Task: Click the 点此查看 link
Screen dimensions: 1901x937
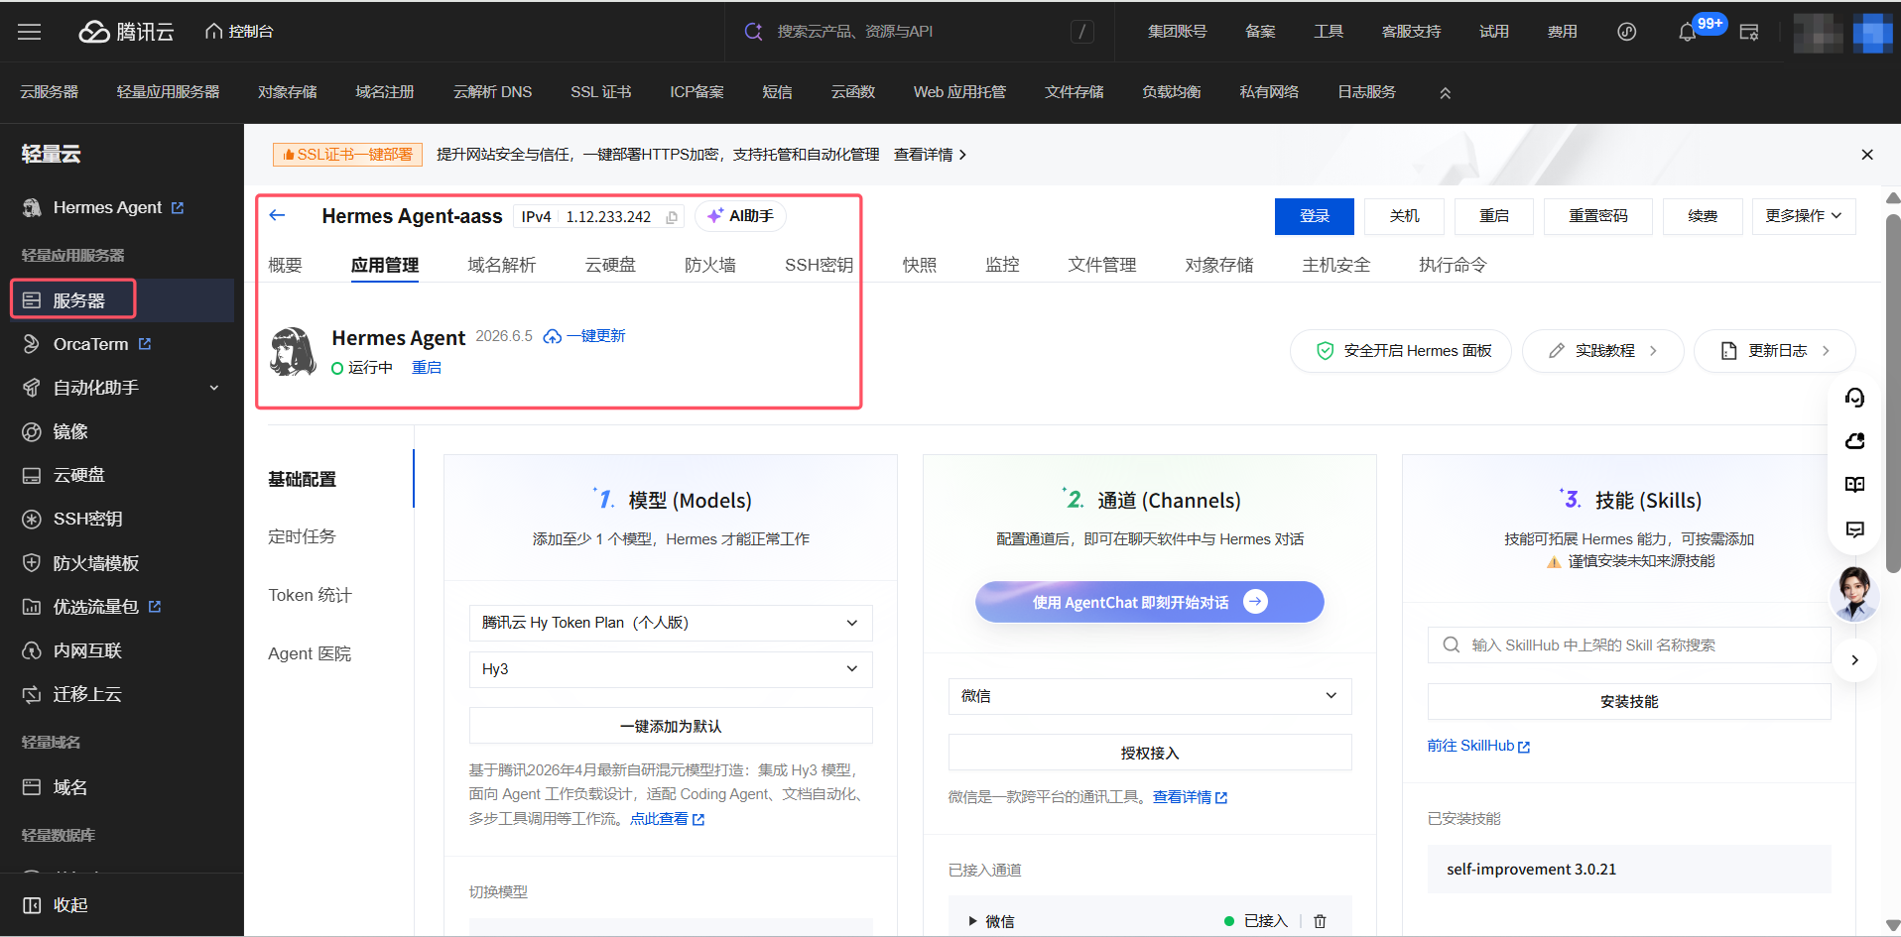Action: pyautogui.click(x=667, y=819)
